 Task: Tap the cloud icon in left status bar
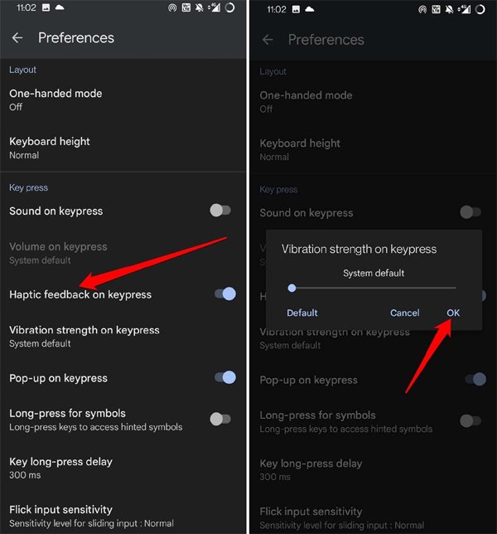pyautogui.click(x=60, y=7)
